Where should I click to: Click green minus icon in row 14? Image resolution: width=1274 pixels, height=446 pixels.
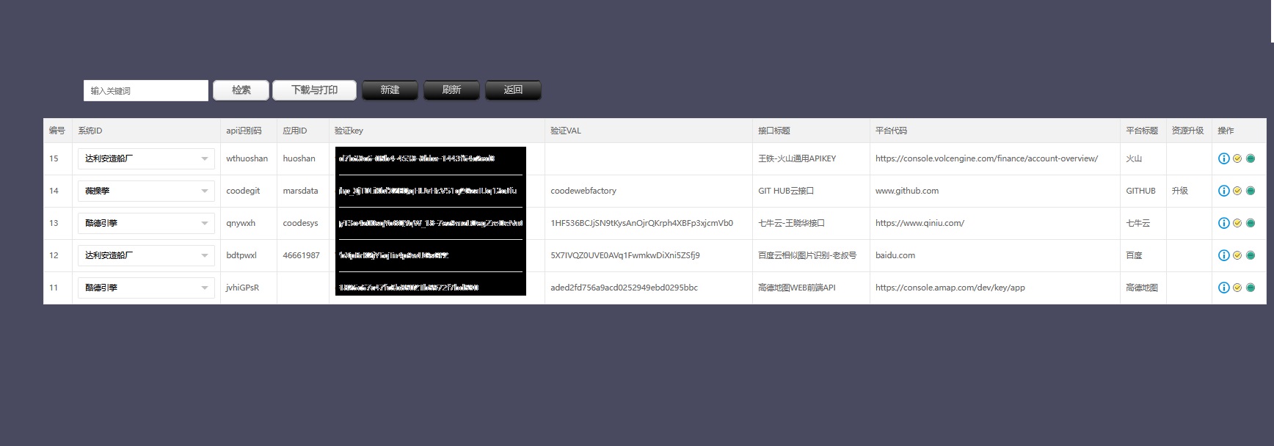point(1251,191)
